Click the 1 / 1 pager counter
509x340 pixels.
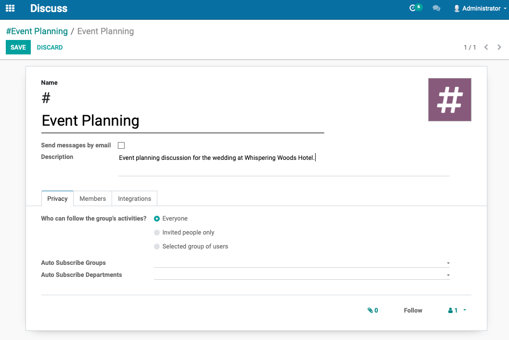[470, 48]
